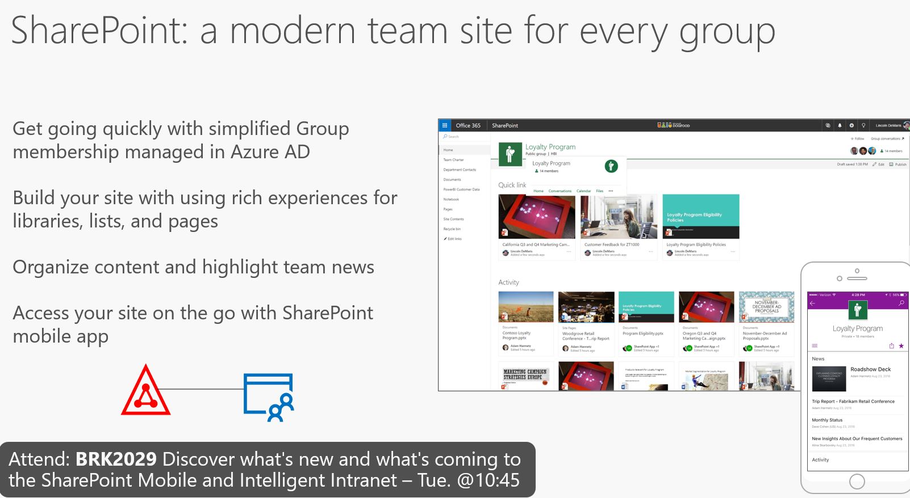
Task: Click the Publish button
Action: click(x=898, y=164)
